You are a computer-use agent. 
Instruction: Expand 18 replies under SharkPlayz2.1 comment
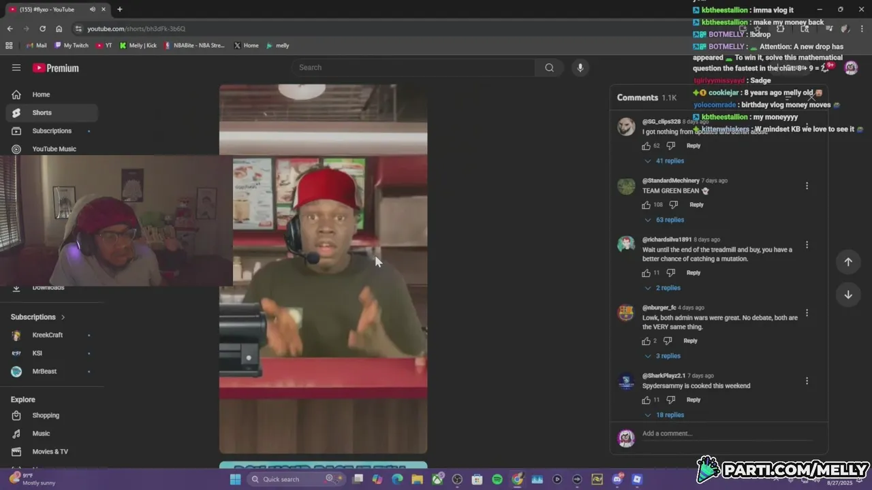(x=664, y=415)
